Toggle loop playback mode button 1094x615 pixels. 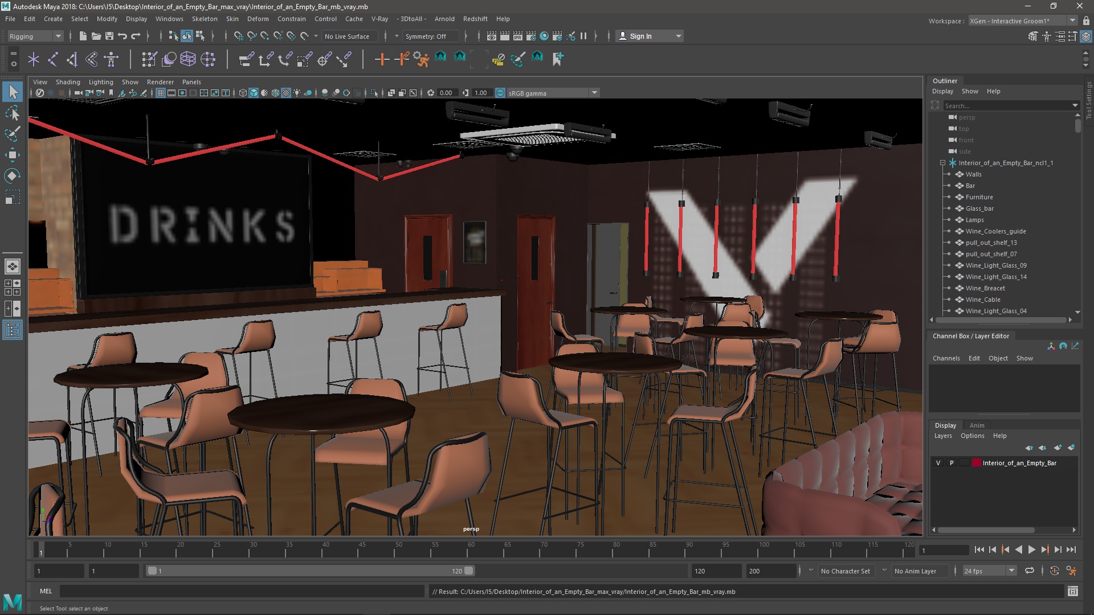[x=1029, y=571]
